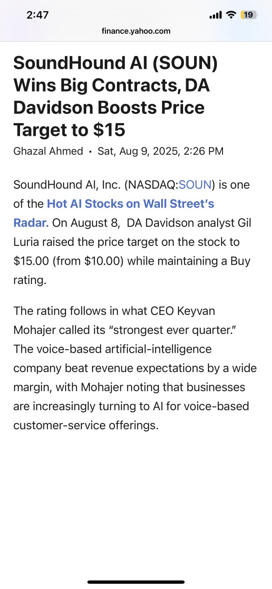Tap the Wi-Fi status icon
272x589 pixels.
coord(231,15)
